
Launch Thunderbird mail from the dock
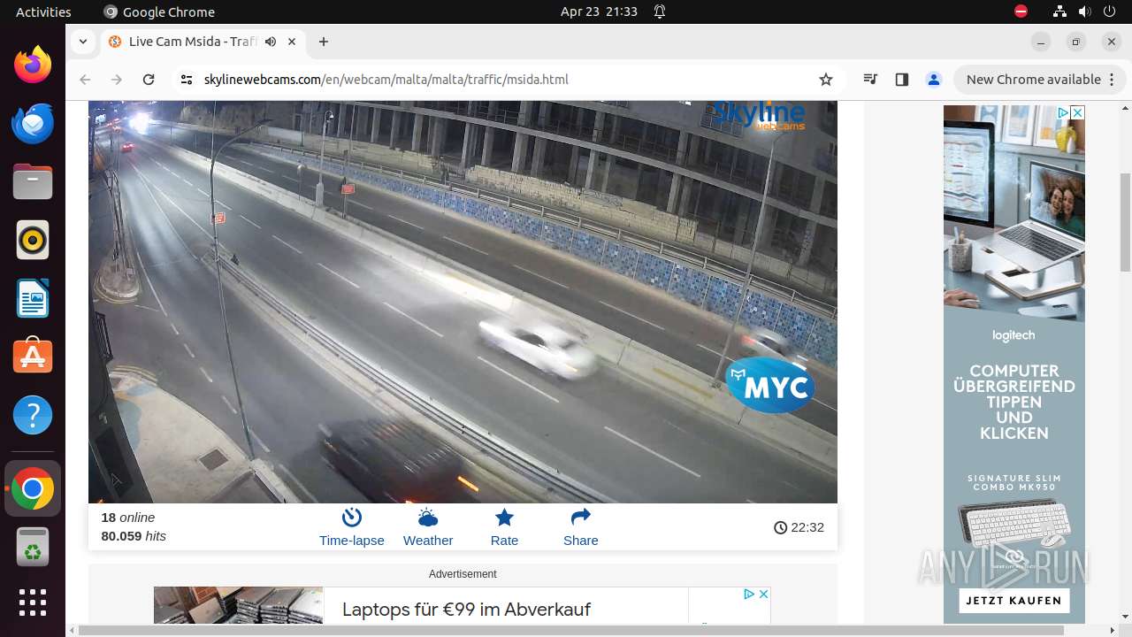(x=33, y=123)
